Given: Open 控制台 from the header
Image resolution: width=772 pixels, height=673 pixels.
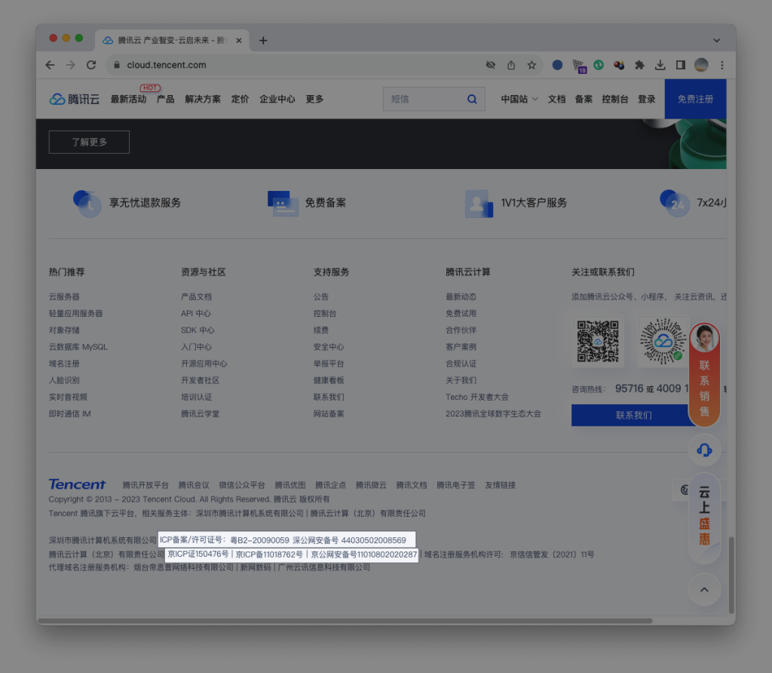Looking at the screenshot, I should point(615,99).
